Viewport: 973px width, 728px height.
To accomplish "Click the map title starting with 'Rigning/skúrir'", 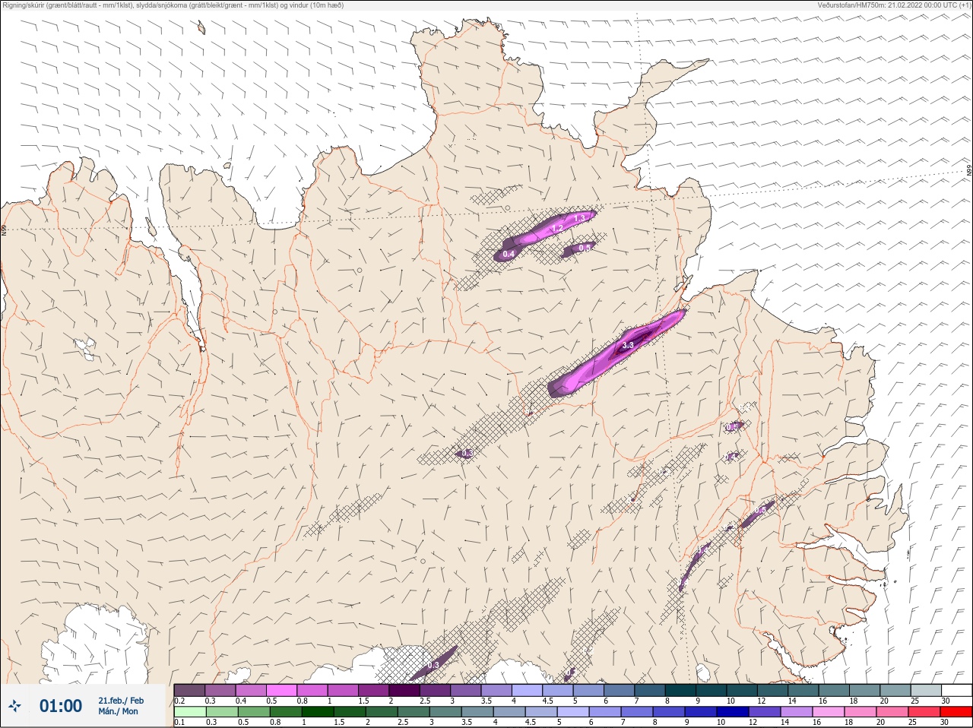I will click(175, 5).
